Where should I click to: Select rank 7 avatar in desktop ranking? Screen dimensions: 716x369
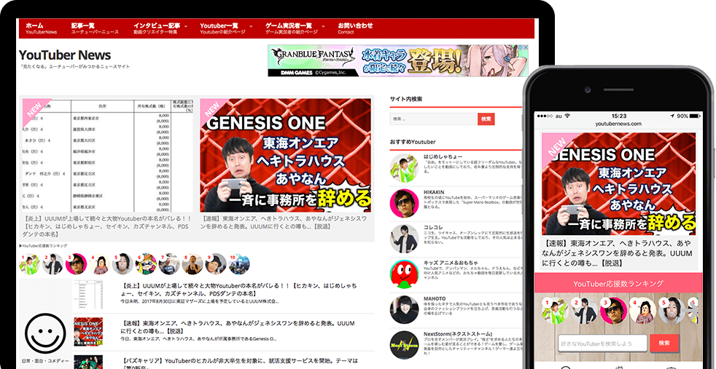pos(169,264)
